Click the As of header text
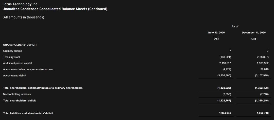Screen dimensions: 274x120 [235, 27]
